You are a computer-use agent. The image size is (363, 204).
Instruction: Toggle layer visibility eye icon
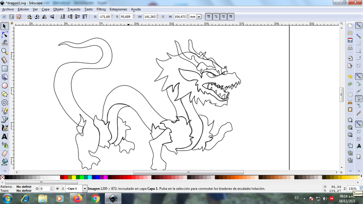pyautogui.click(x=57, y=189)
